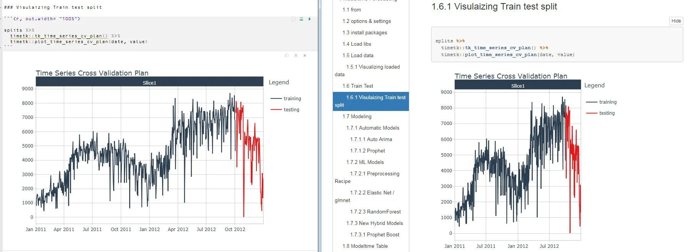Click 'plot_time_series_cv_plan(date, value)' in editor
The width and height of the screenshot is (699, 252).
click(x=91, y=42)
